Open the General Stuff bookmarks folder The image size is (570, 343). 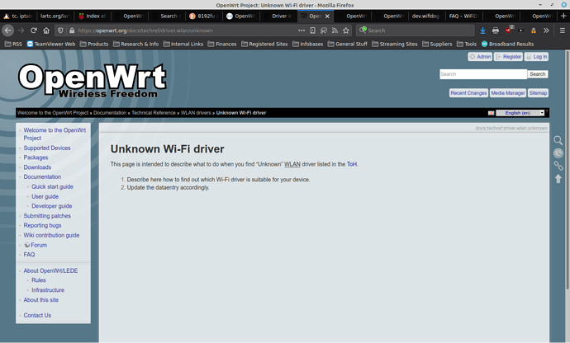[x=348, y=44]
